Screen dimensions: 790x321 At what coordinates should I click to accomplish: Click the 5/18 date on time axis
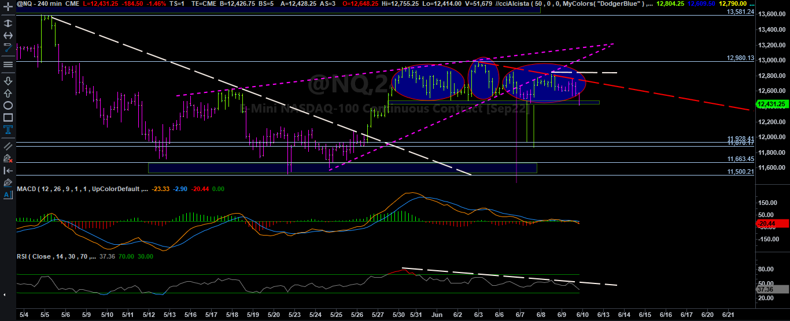(x=232, y=315)
